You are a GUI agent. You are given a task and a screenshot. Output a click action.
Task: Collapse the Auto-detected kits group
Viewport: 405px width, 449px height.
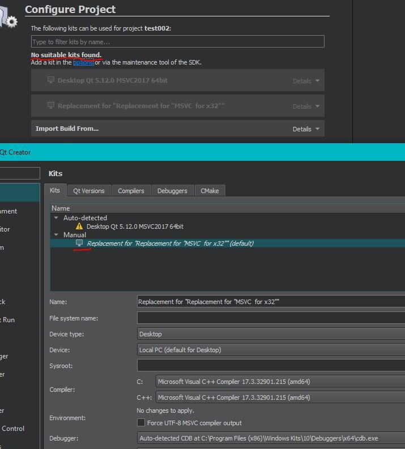pyautogui.click(x=56, y=218)
